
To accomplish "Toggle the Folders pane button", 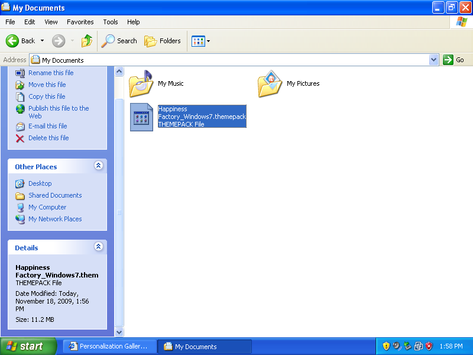I will pyautogui.click(x=163, y=41).
